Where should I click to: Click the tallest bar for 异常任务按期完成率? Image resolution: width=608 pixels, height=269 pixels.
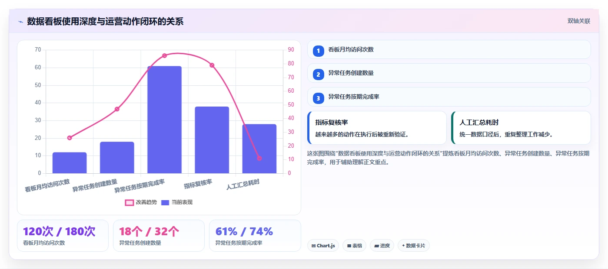[164, 120]
